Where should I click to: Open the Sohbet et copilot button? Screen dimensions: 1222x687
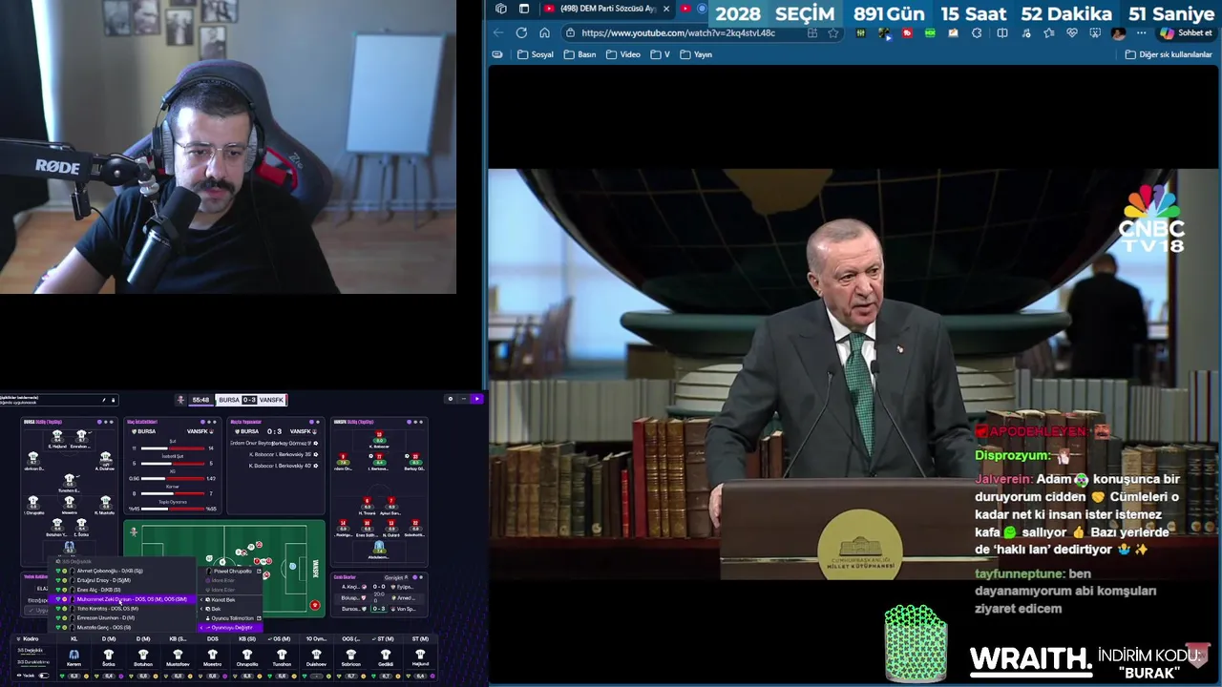(1187, 32)
